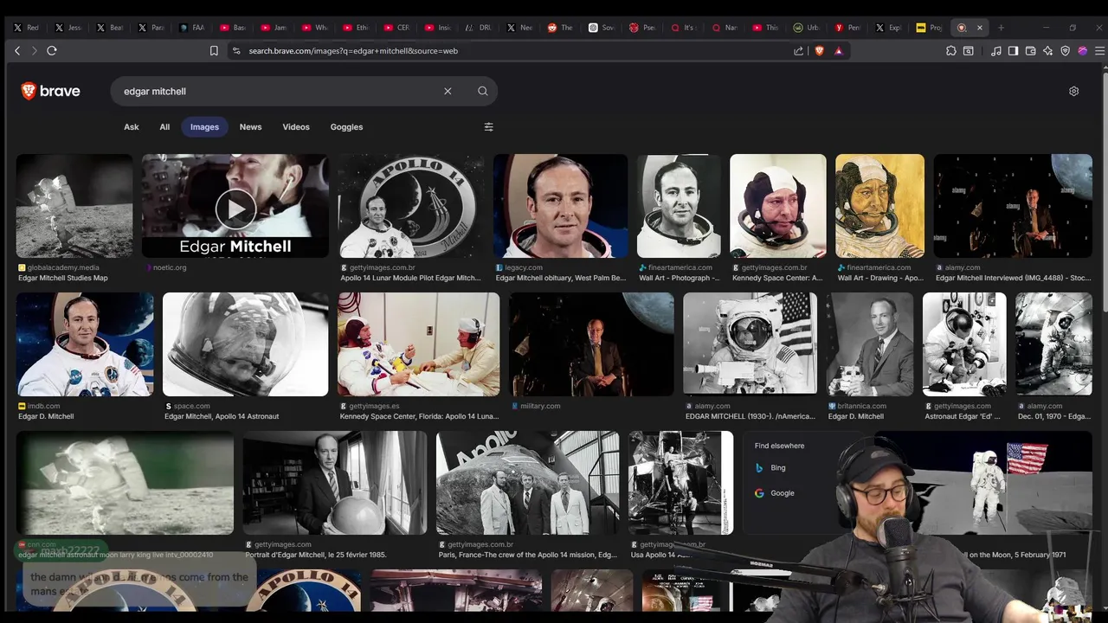Click the Brave Search logo
The width and height of the screenshot is (1108, 623).
[50, 91]
